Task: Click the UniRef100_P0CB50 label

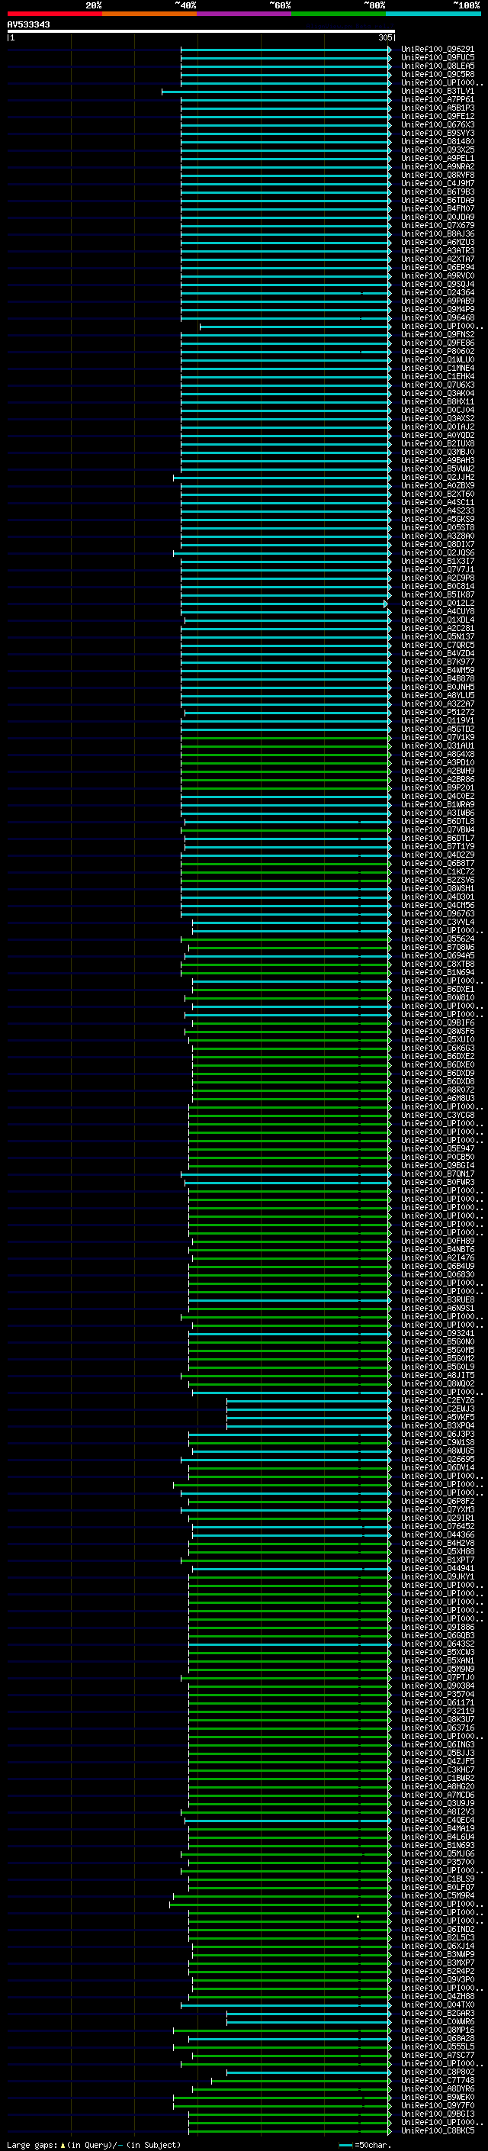Action: pos(437,1157)
